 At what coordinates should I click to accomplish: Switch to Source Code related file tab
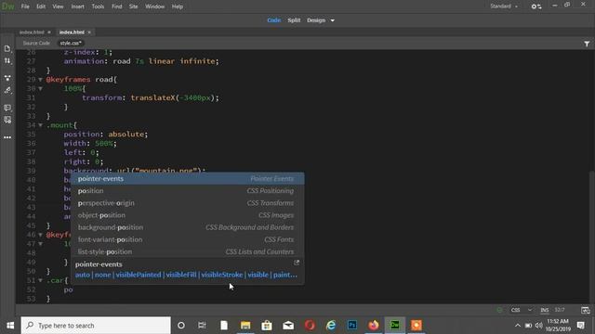pos(36,44)
